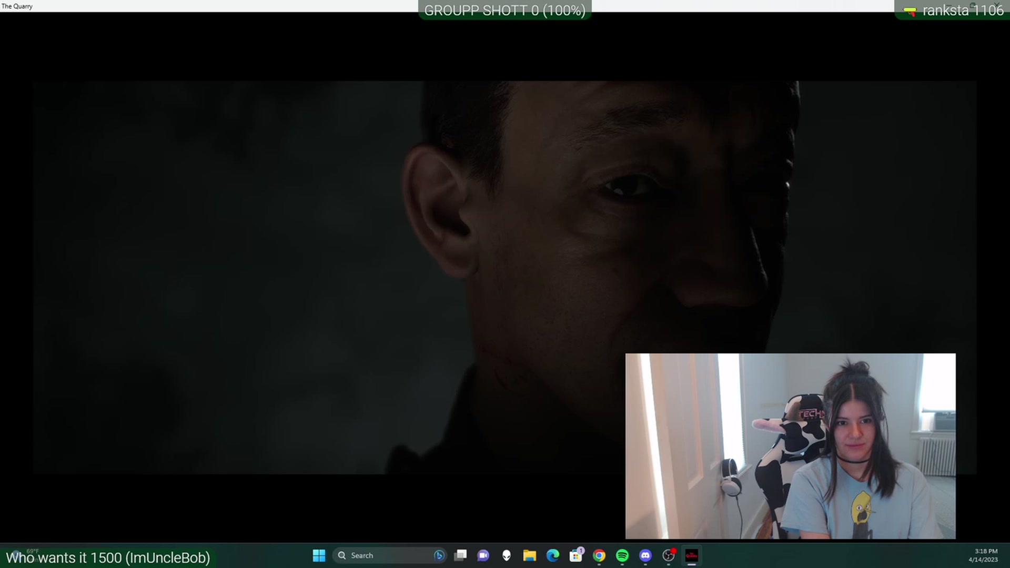Click the taskbar Search box

click(390, 555)
